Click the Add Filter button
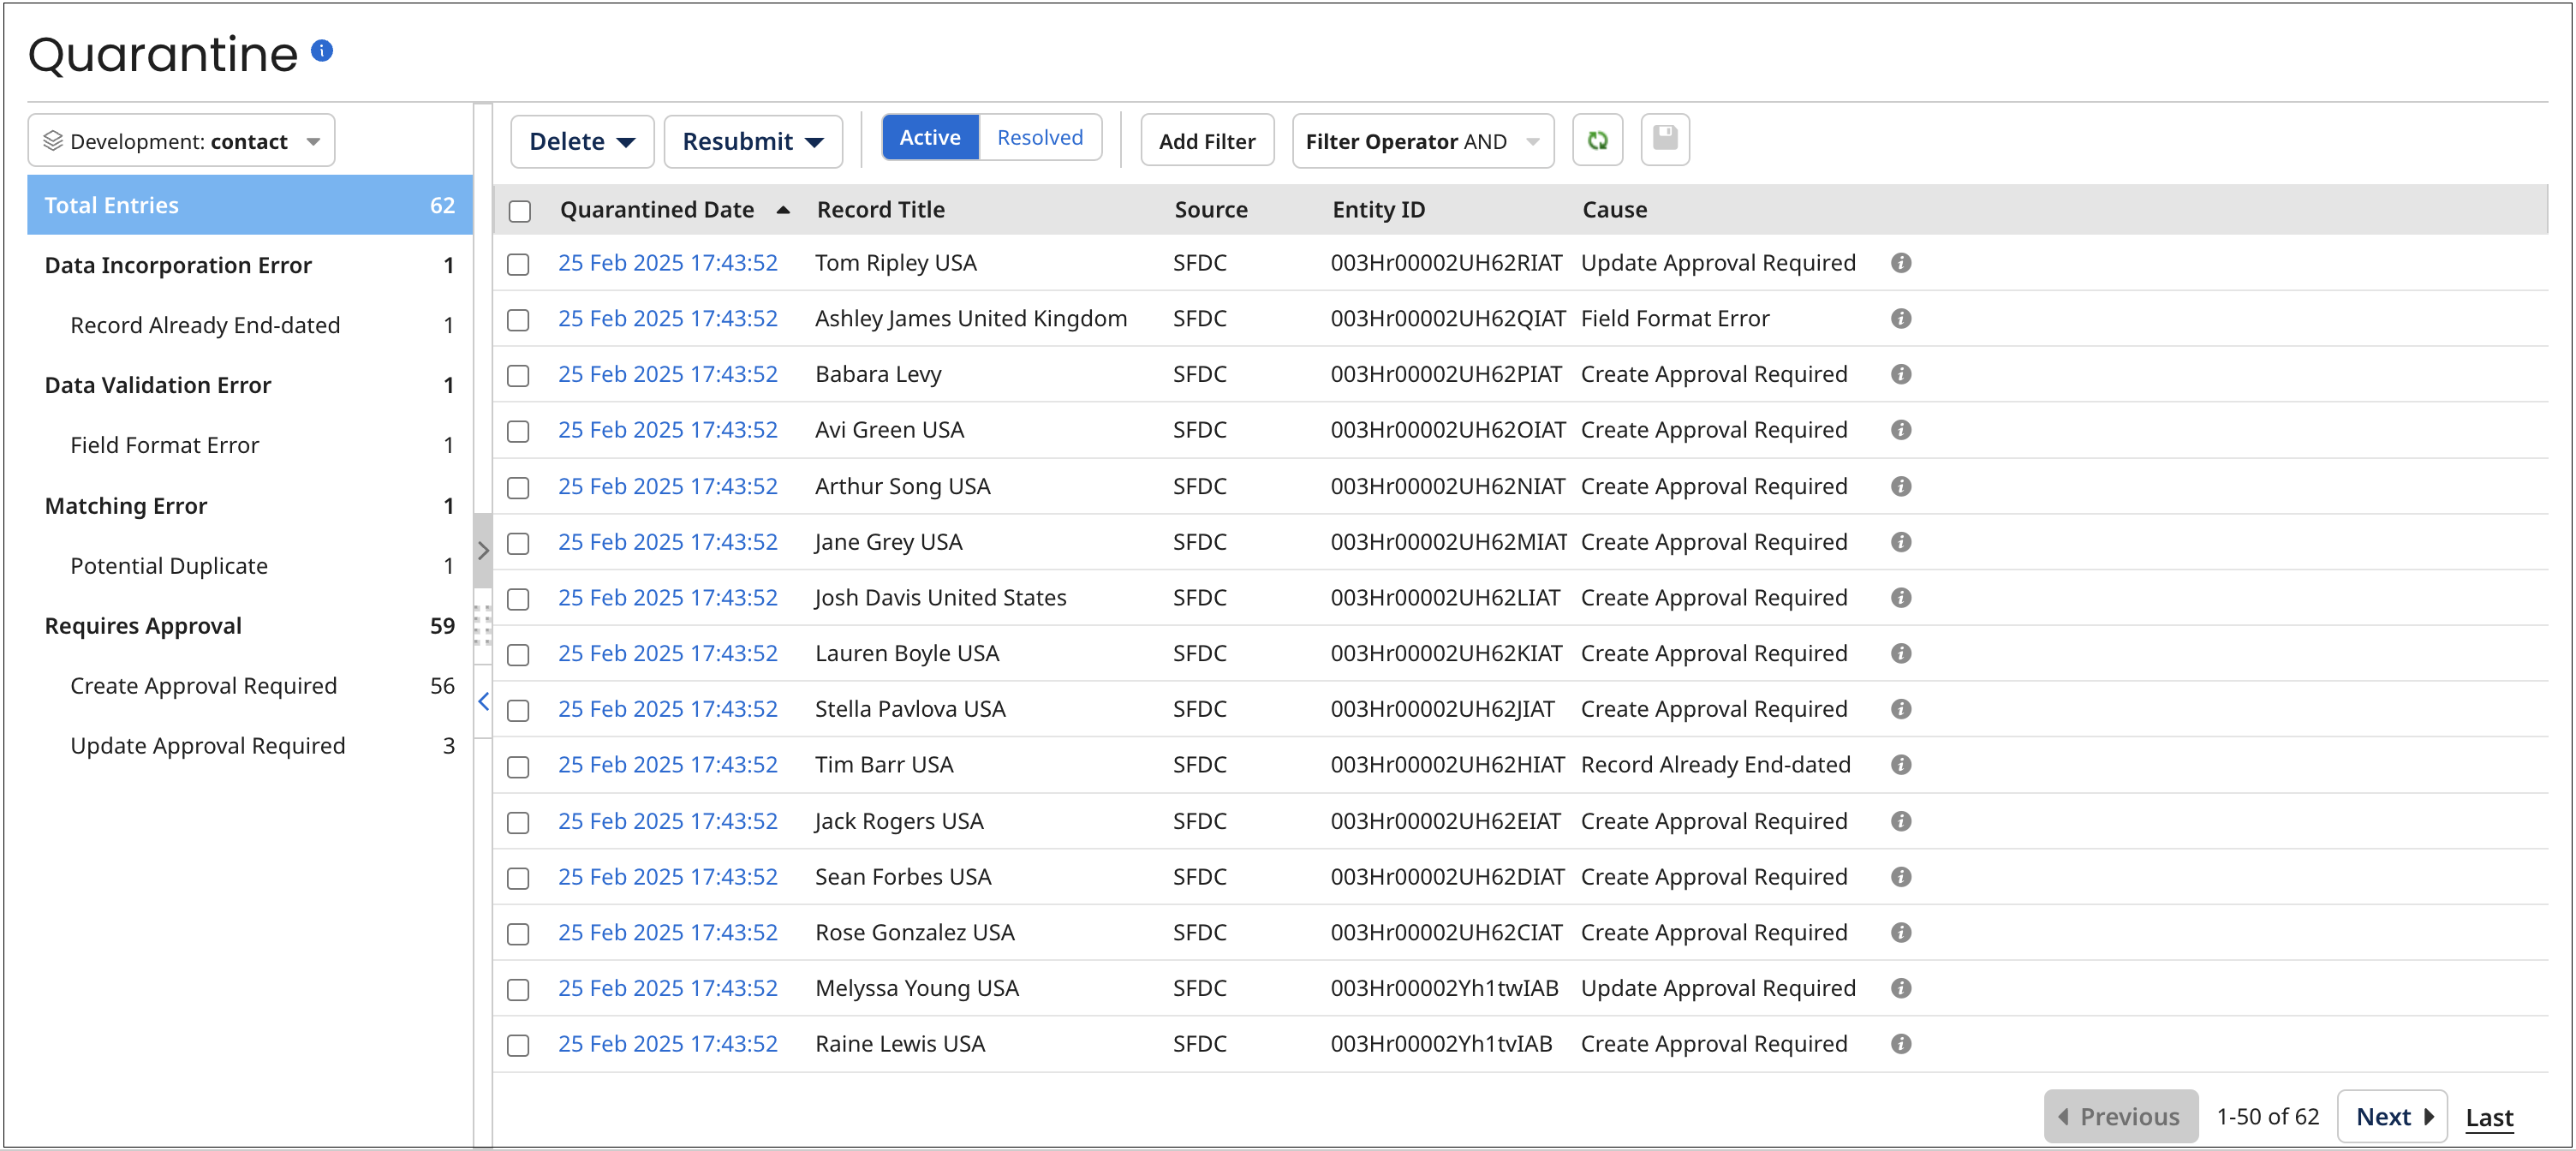Image resolution: width=2576 pixels, height=1151 pixels. [x=1207, y=140]
